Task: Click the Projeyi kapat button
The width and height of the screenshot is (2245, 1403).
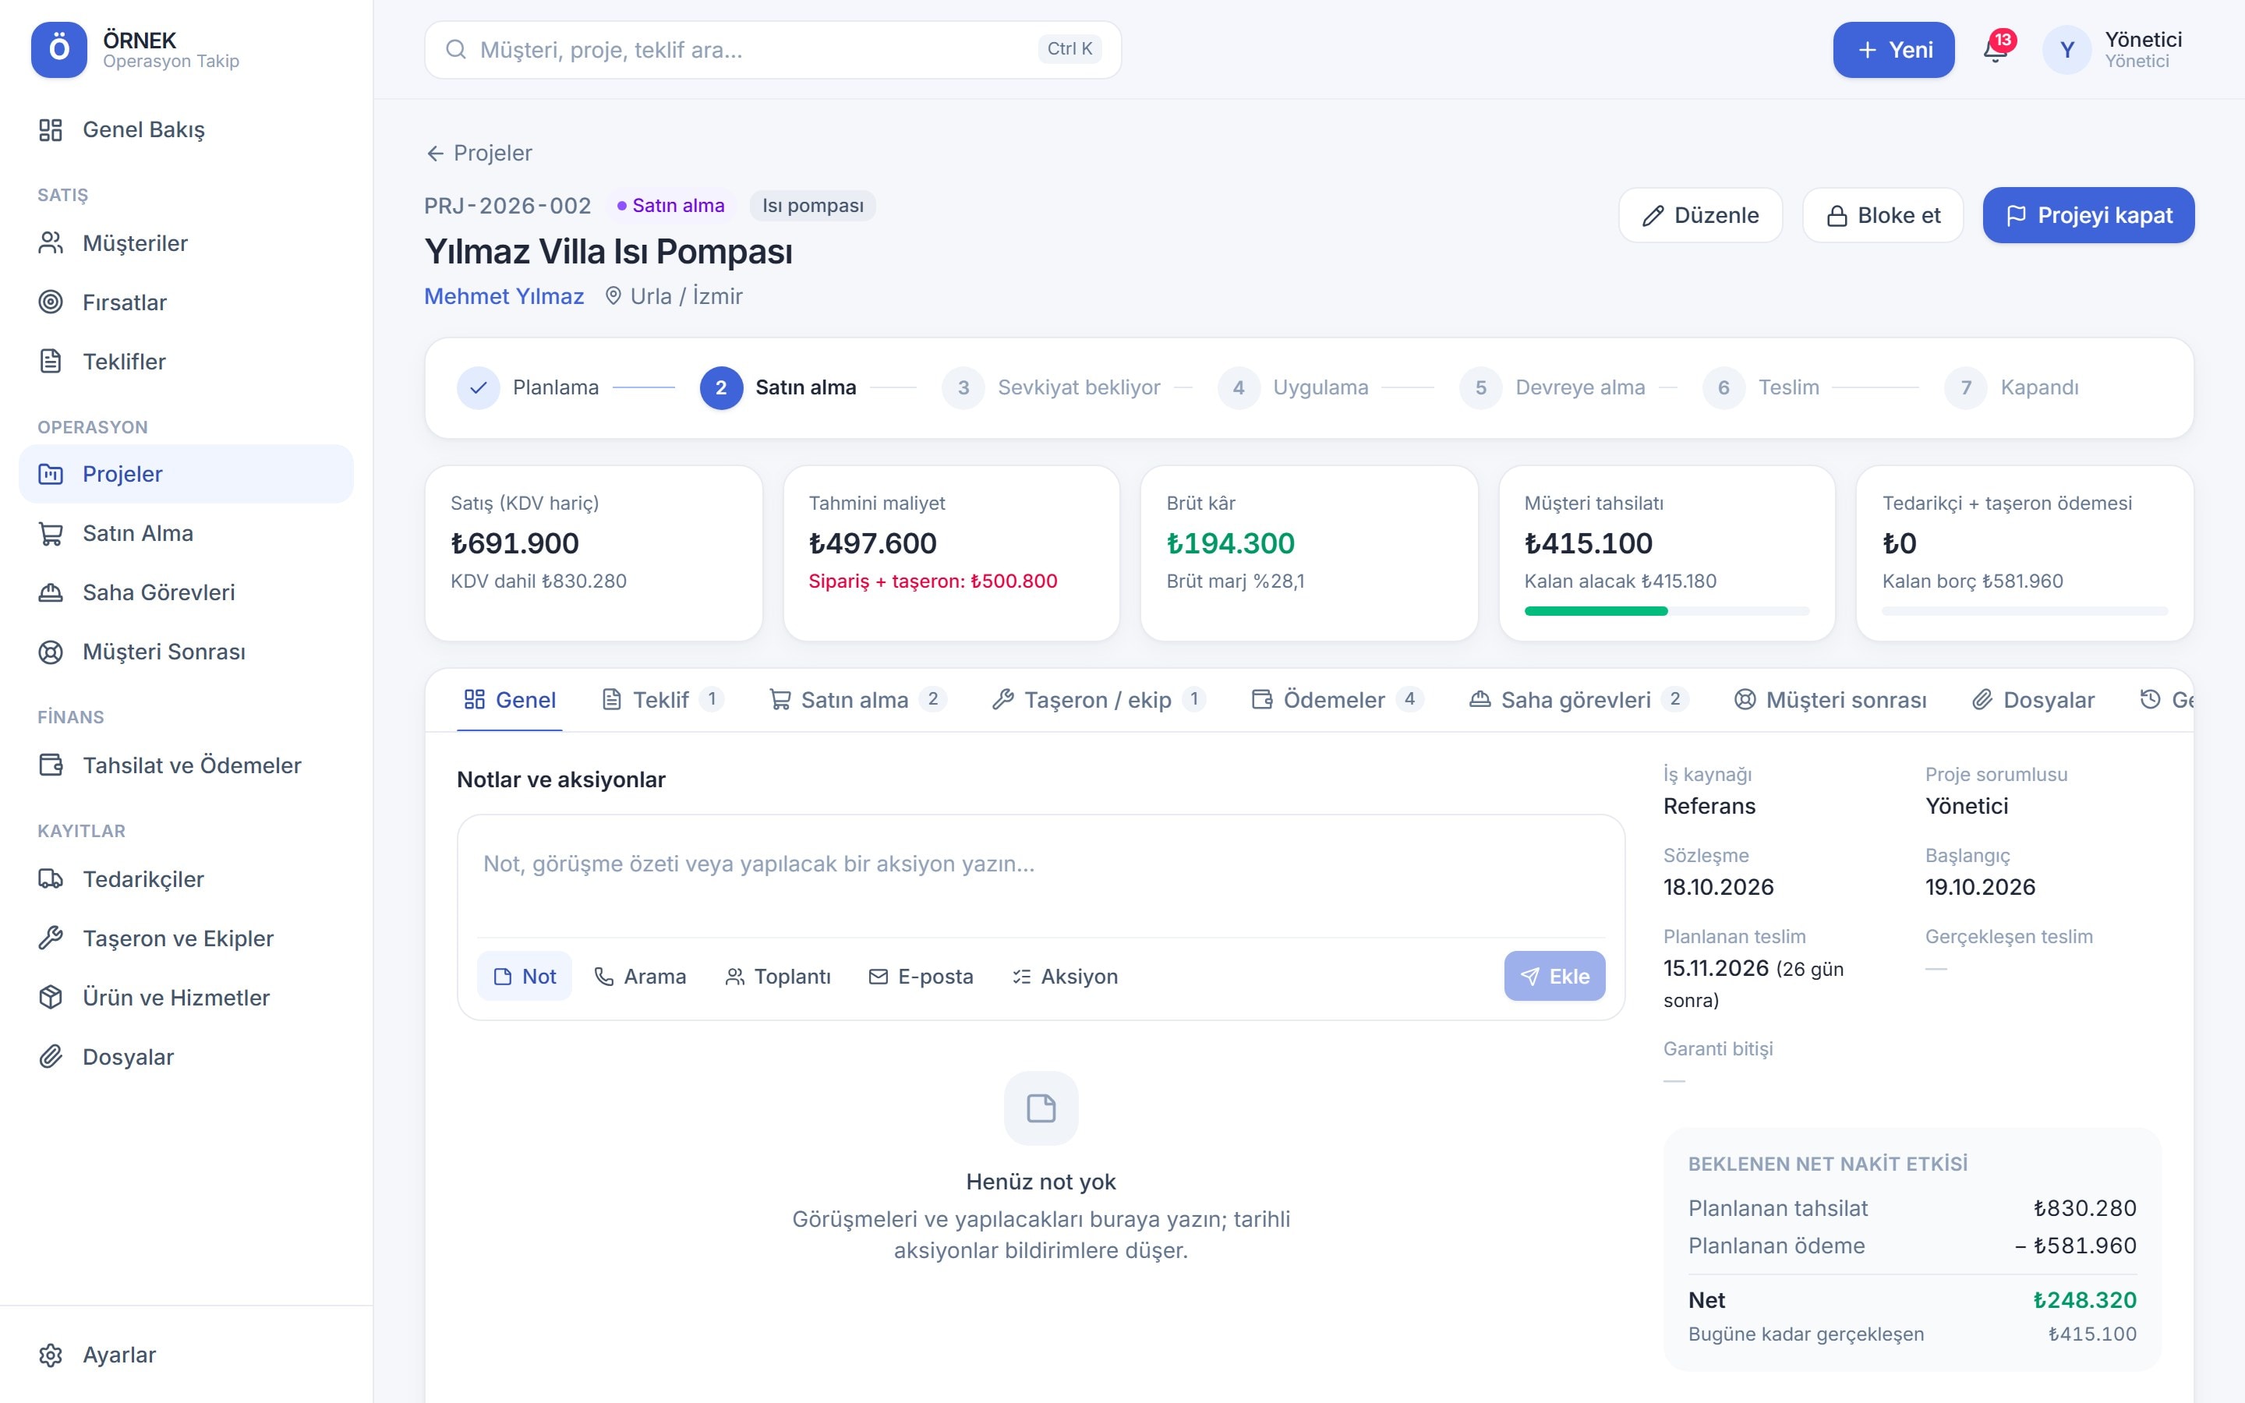Action: 2088,215
